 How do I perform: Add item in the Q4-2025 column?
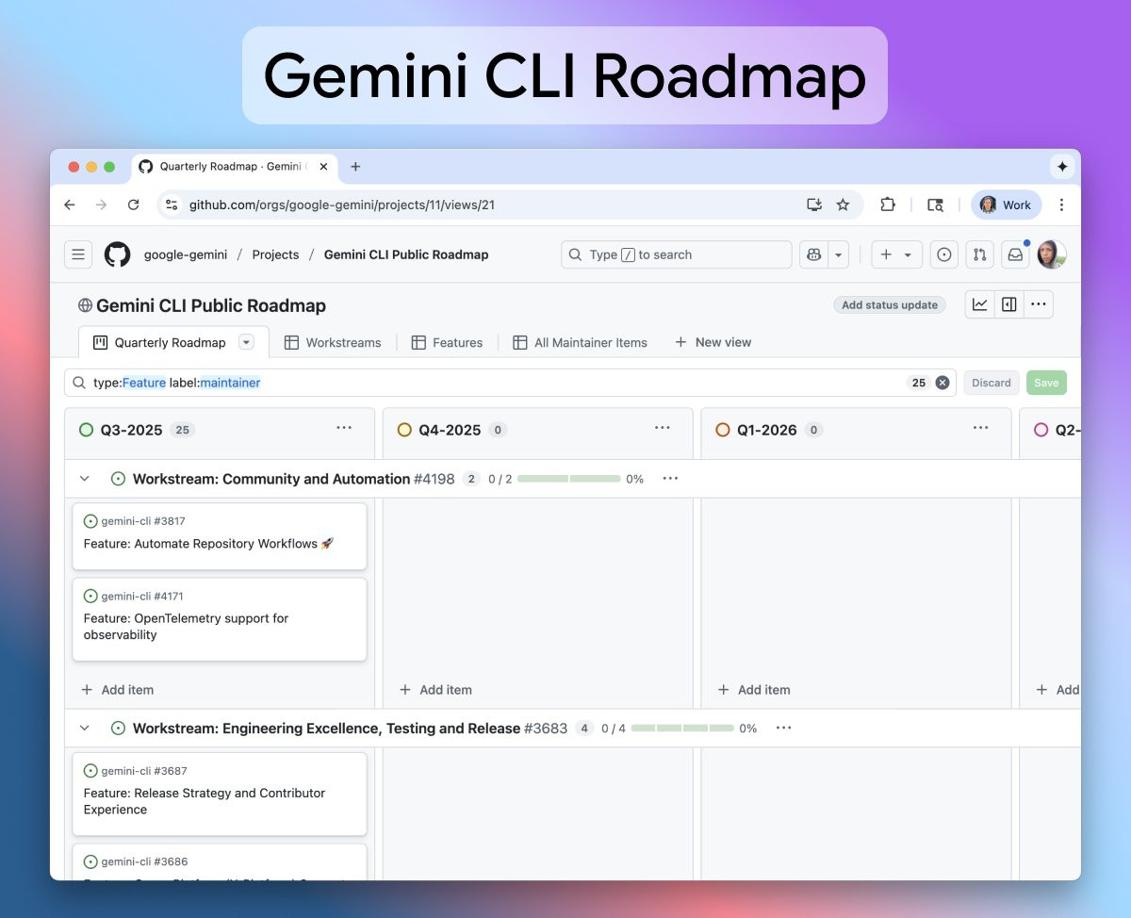[x=436, y=690]
